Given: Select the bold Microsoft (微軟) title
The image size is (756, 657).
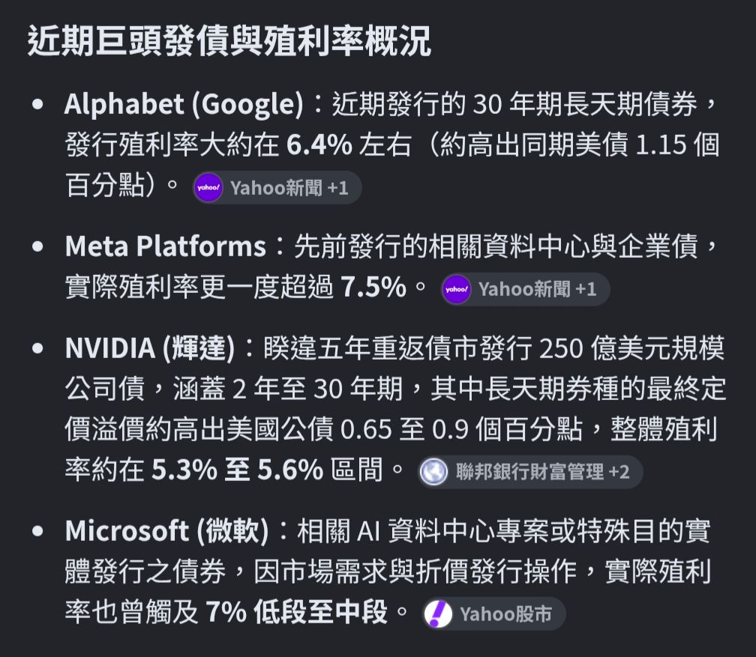Looking at the screenshot, I should point(166,531).
